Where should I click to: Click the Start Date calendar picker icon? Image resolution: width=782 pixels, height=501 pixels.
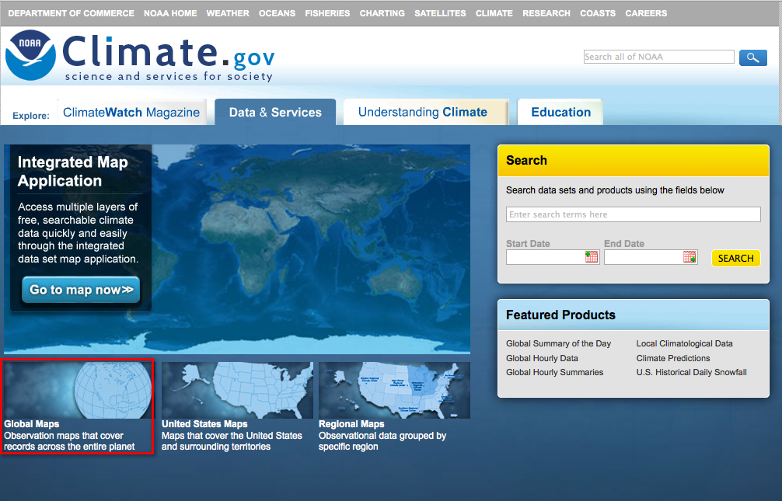(x=591, y=256)
